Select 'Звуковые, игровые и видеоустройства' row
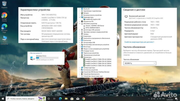The width and height of the screenshot is (180, 101). click(x=95, y=32)
